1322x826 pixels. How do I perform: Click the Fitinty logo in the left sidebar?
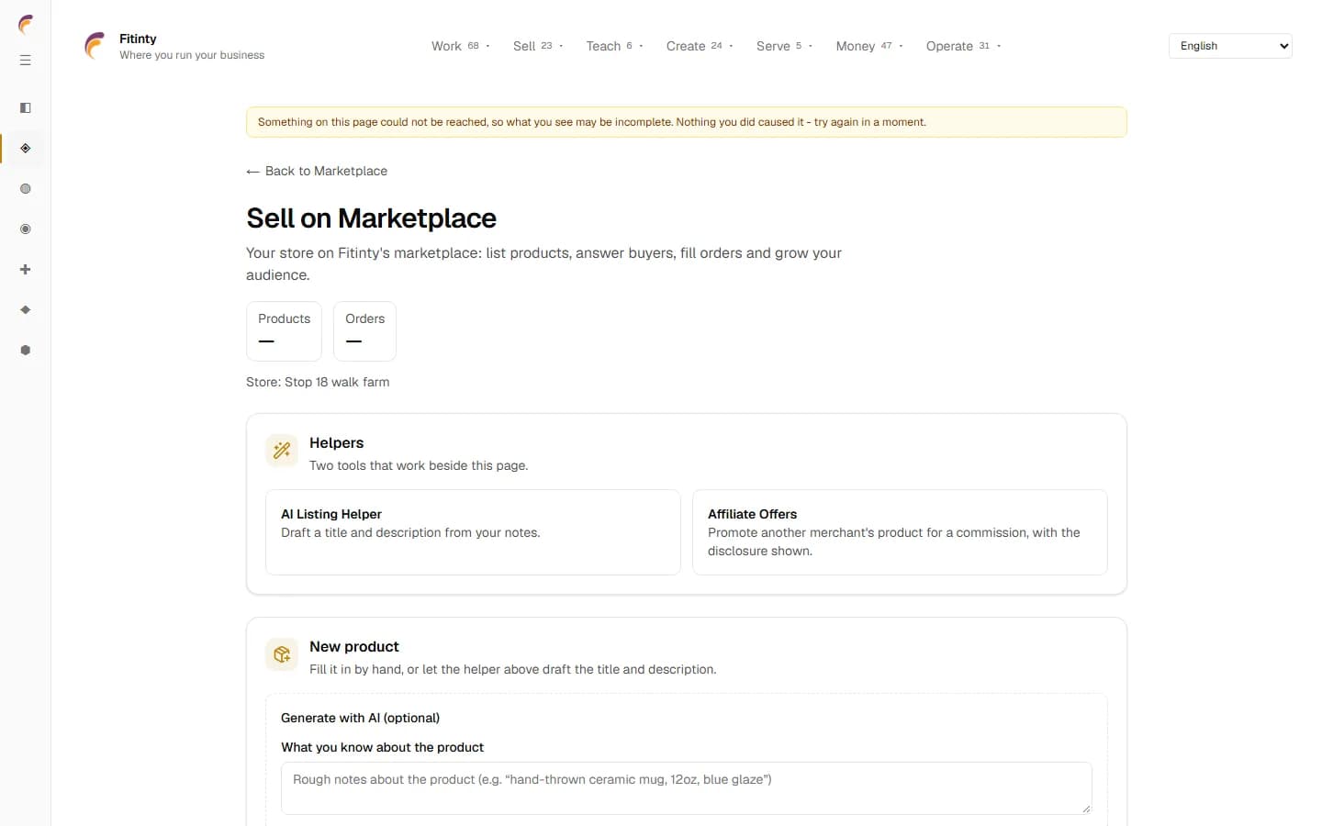pyautogui.click(x=26, y=24)
